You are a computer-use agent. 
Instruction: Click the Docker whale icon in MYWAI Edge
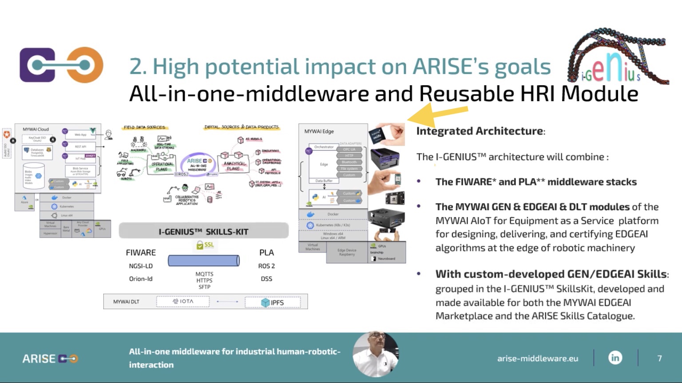tap(311, 214)
